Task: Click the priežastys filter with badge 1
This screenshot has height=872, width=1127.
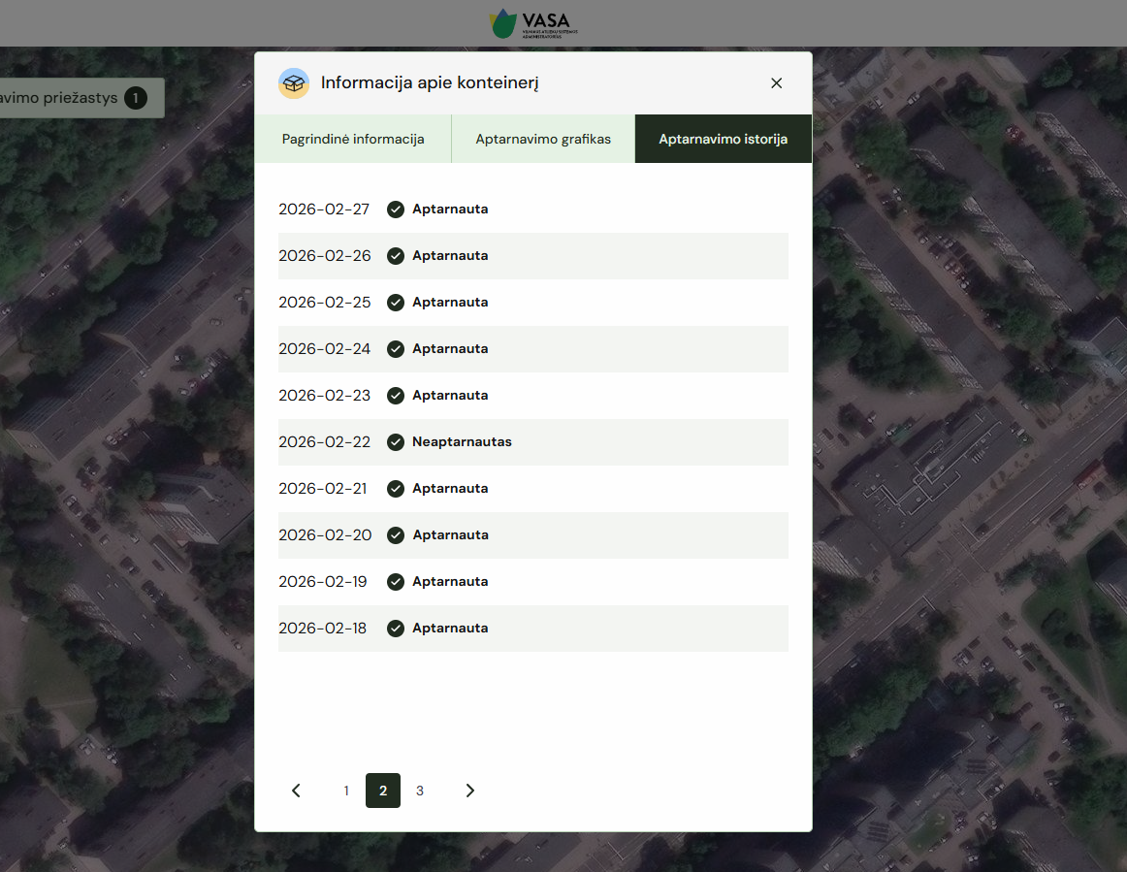Action: pyautogui.click(x=78, y=98)
